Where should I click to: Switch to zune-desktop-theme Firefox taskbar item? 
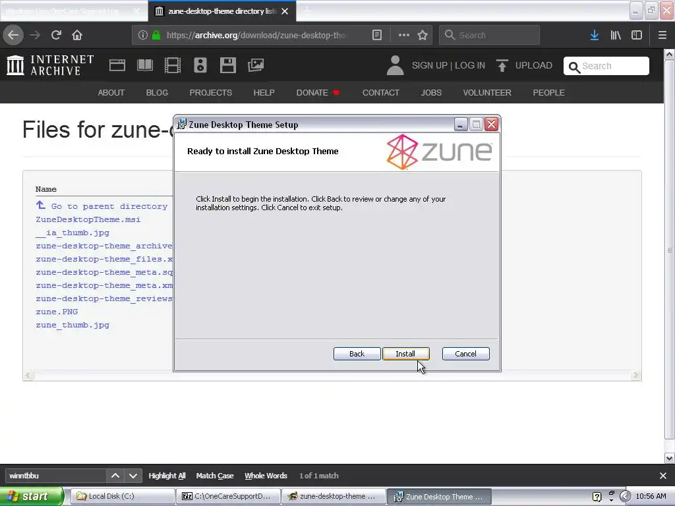334,496
